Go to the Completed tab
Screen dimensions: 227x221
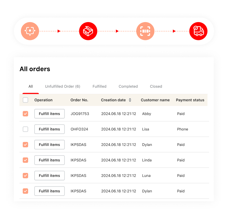128,86
